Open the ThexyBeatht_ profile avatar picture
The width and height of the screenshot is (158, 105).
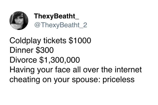pos(19,20)
